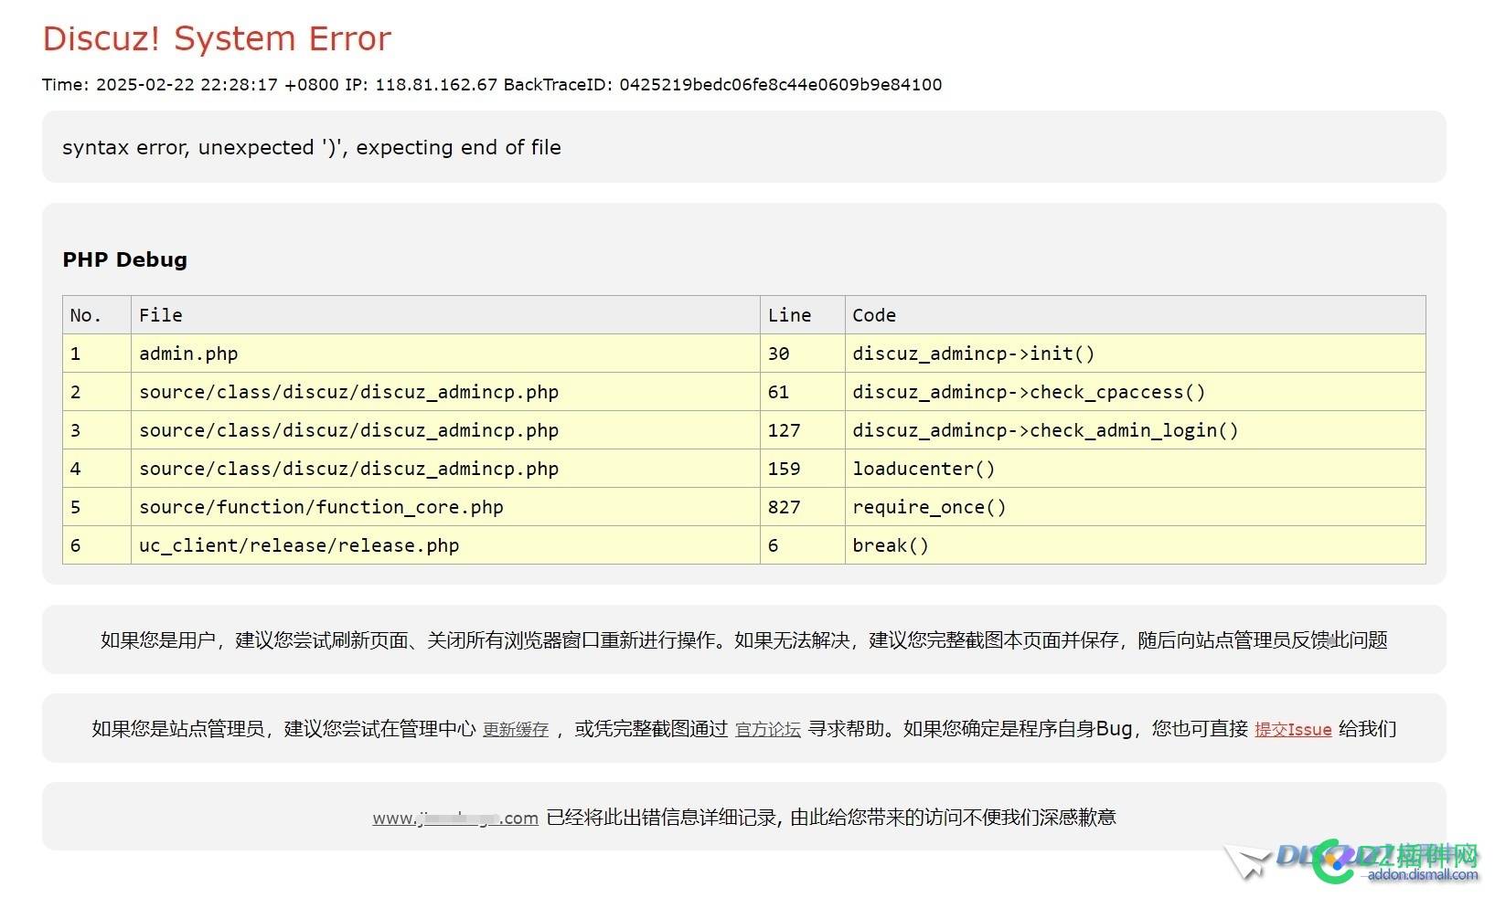Select line number 159 cell

(x=803, y=469)
